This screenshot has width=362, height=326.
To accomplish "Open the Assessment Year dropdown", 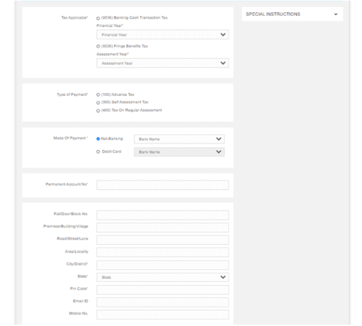I will [162, 63].
